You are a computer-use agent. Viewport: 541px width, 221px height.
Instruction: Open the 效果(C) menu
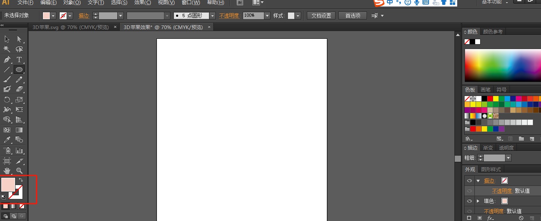(143, 2)
